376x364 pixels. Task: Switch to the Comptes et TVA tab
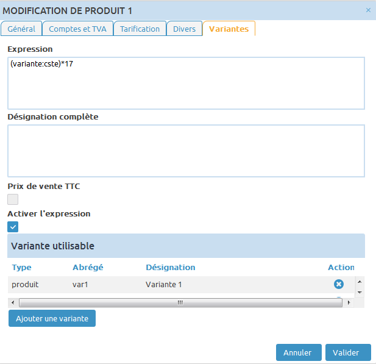pos(77,29)
